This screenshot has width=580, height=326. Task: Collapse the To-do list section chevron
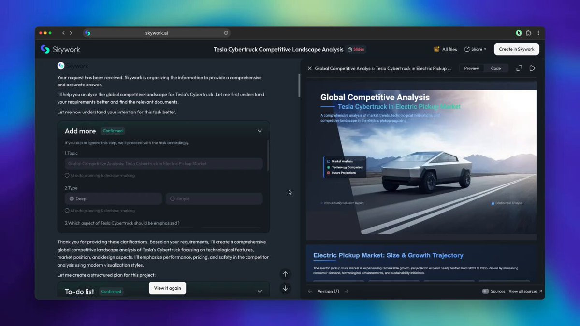tap(260, 291)
